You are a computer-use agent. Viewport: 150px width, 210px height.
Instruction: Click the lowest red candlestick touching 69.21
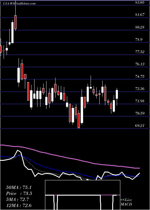point(79,120)
